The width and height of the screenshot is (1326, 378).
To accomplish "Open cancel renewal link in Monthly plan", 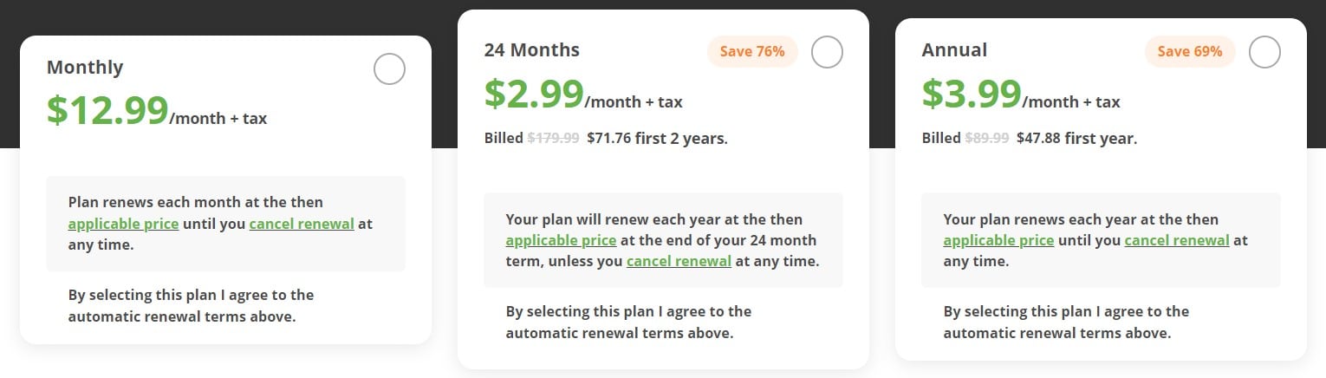I will (x=302, y=224).
